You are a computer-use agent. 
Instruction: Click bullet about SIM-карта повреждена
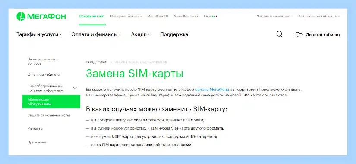click(139, 145)
